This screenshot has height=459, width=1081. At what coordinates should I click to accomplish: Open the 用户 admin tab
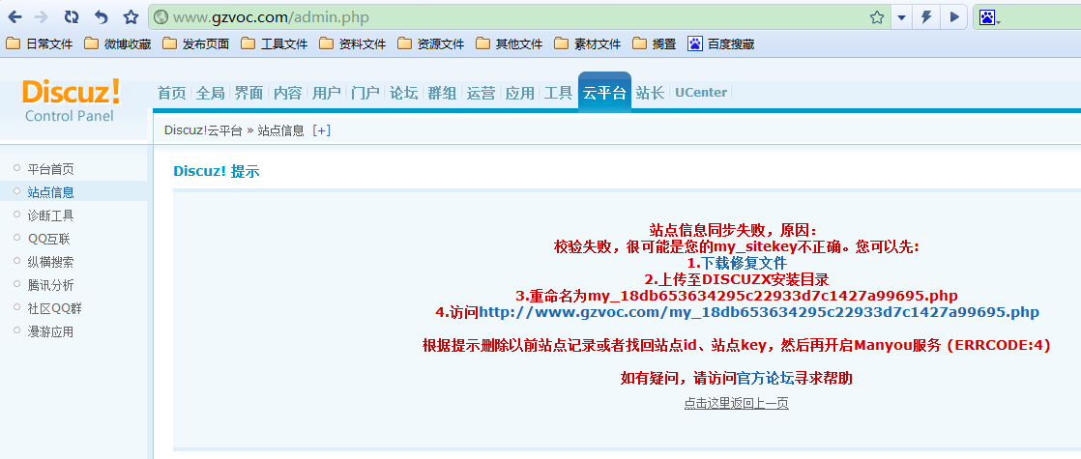point(326,93)
